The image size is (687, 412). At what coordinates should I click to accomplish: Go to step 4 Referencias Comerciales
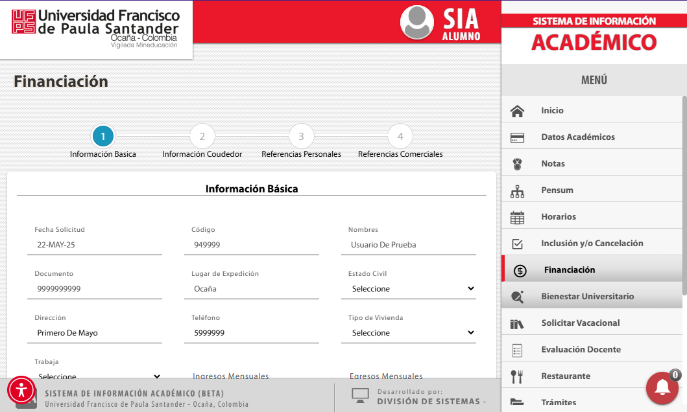(400, 136)
